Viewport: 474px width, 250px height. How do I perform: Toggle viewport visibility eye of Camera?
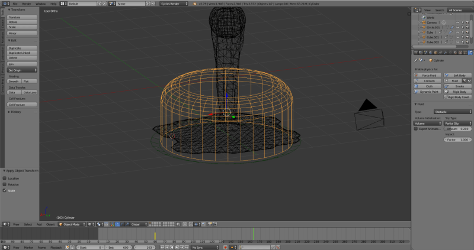pyautogui.click(x=457, y=22)
